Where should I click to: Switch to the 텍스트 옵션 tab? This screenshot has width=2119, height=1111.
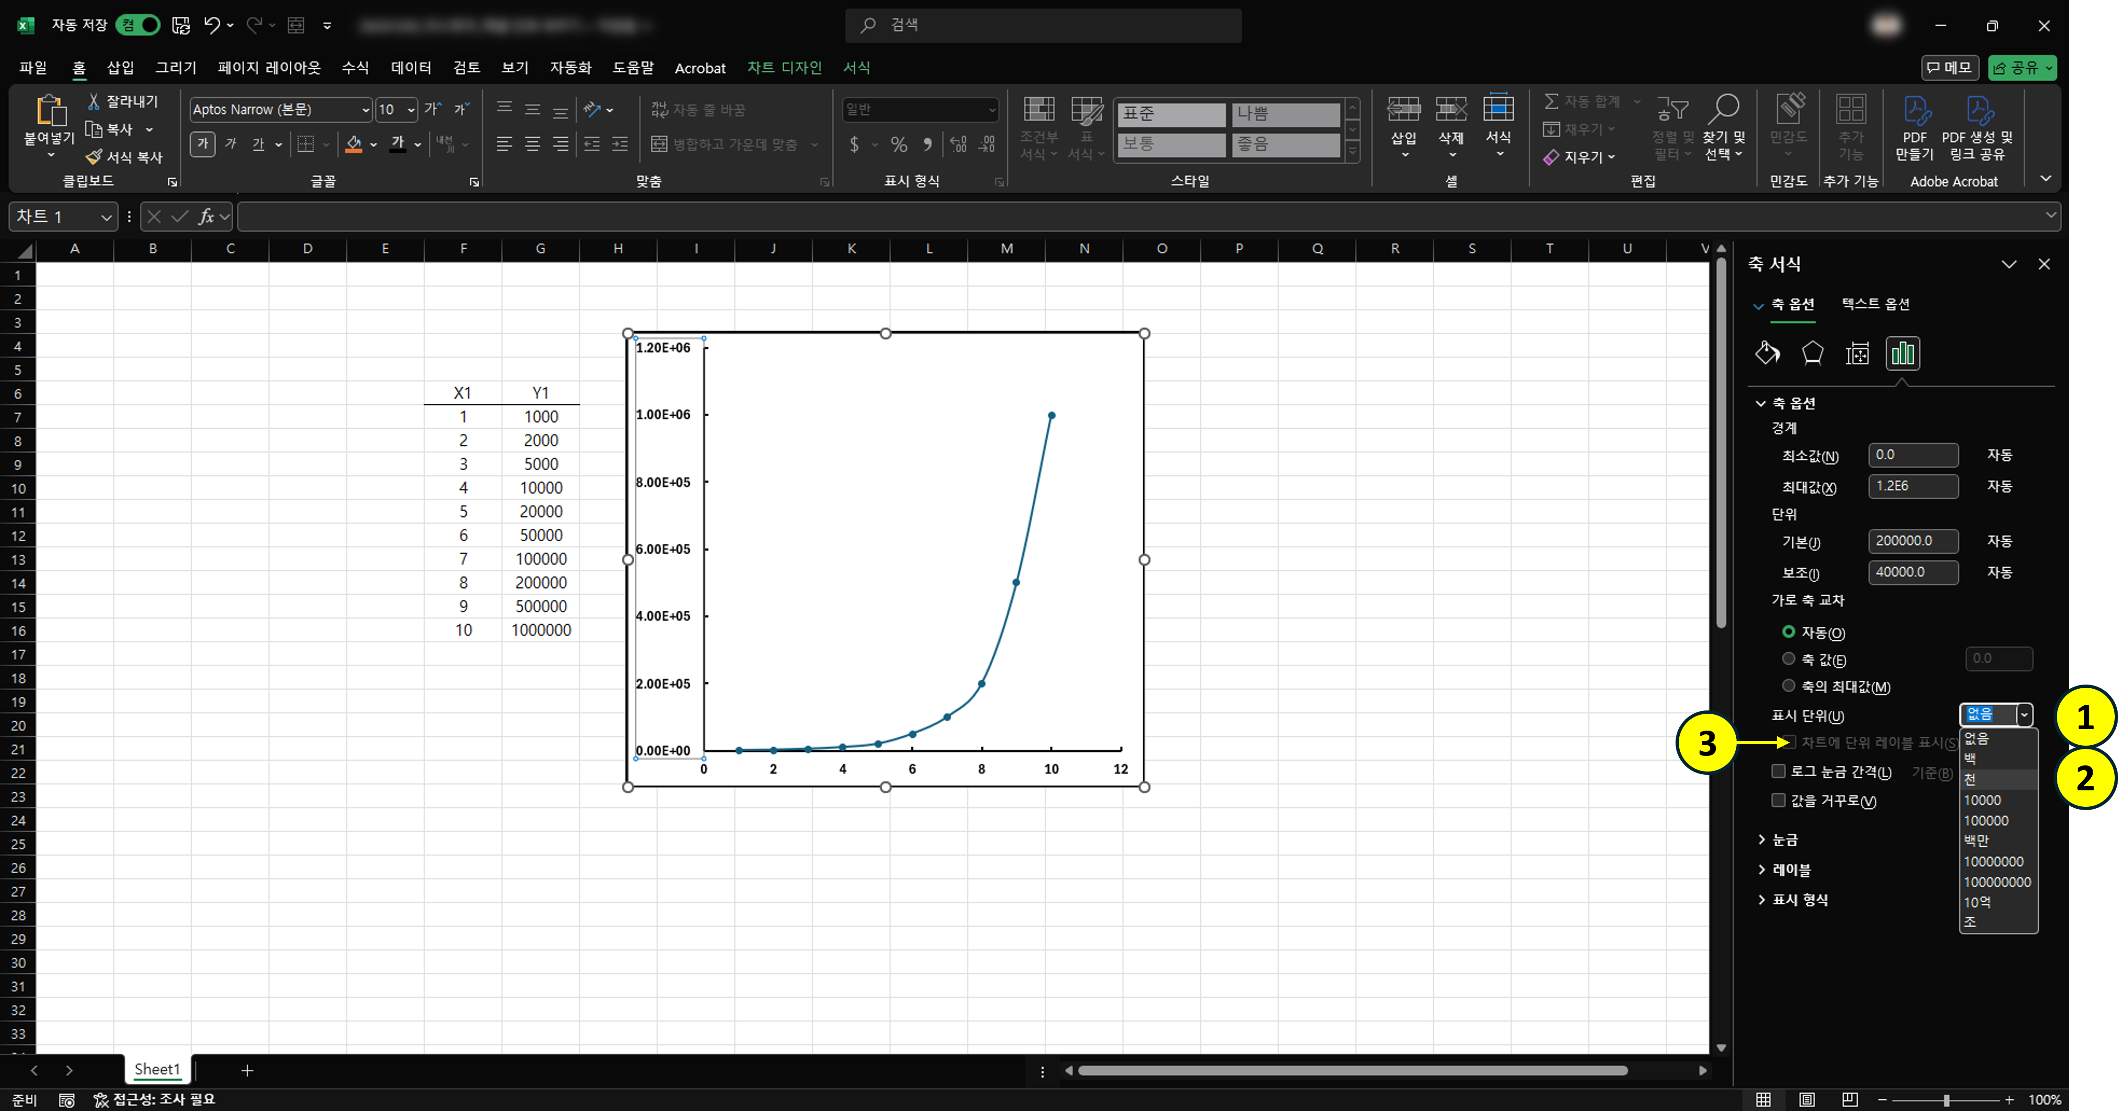pyautogui.click(x=1874, y=304)
